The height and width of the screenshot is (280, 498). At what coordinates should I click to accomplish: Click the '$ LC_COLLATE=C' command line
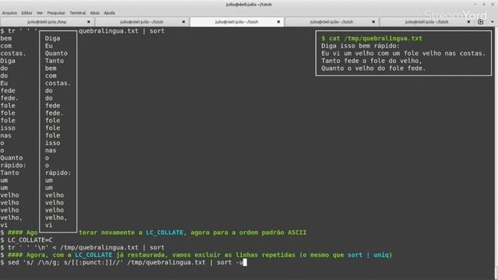(x=26, y=240)
